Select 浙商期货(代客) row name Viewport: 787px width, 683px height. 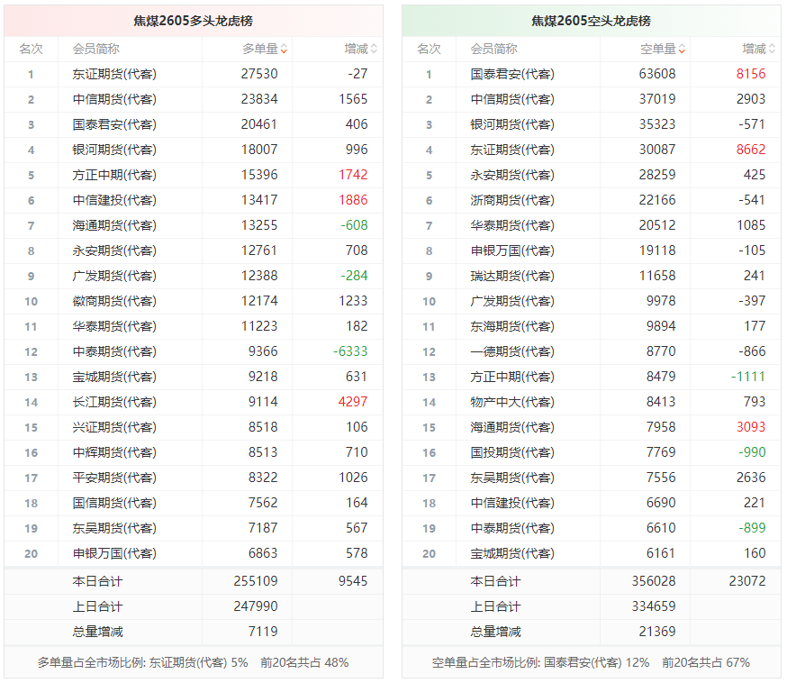point(512,200)
